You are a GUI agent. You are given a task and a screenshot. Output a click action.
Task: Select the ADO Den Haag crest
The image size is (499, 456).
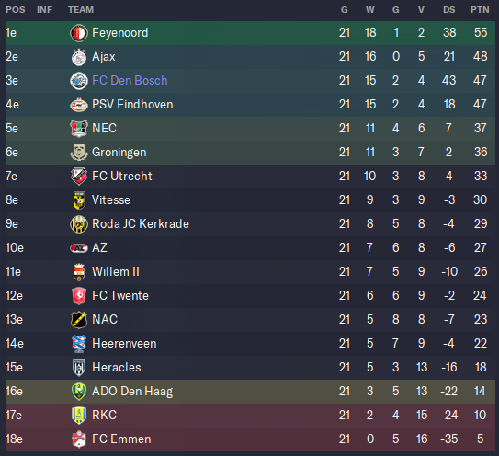pos(79,392)
